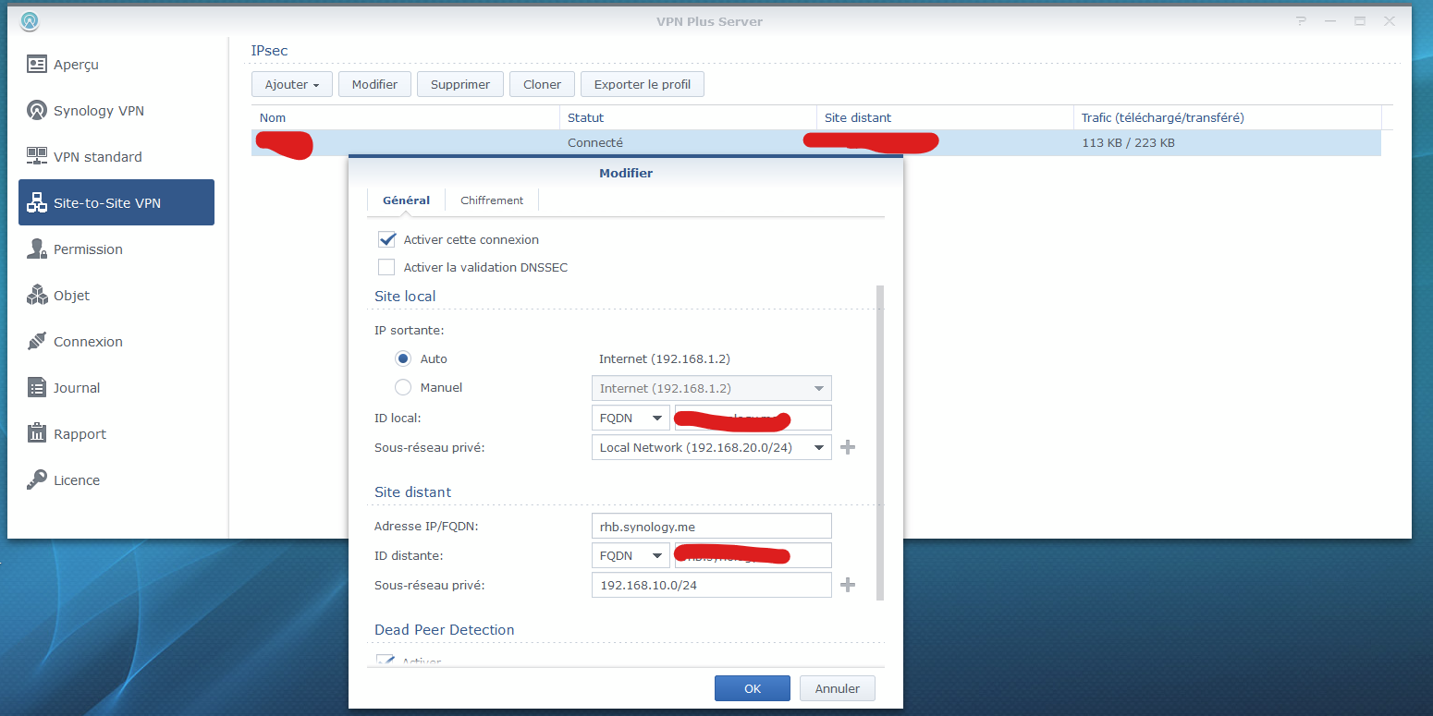Open the Connexion plug icon
Screen dimensions: 1433x716
coord(37,342)
